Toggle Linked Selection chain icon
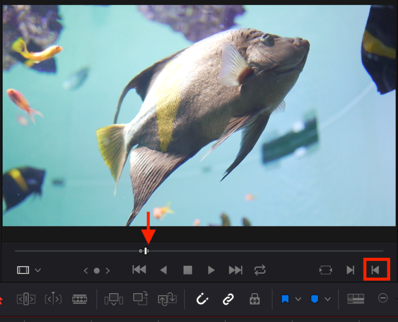The height and width of the screenshot is (322, 398). pyautogui.click(x=228, y=299)
